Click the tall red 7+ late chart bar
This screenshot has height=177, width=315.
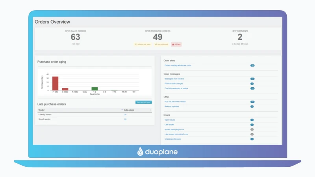[x=55, y=83]
